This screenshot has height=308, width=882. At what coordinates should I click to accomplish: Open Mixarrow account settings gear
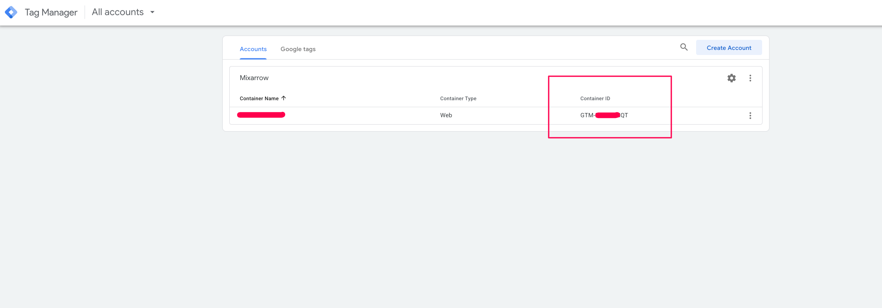pyautogui.click(x=731, y=78)
